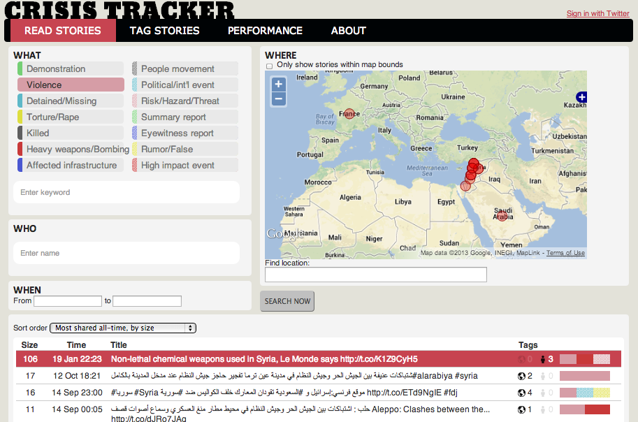Viewport: 638px width, 422px height.
Task: Open the Sort order dropdown
Action: tap(123, 328)
